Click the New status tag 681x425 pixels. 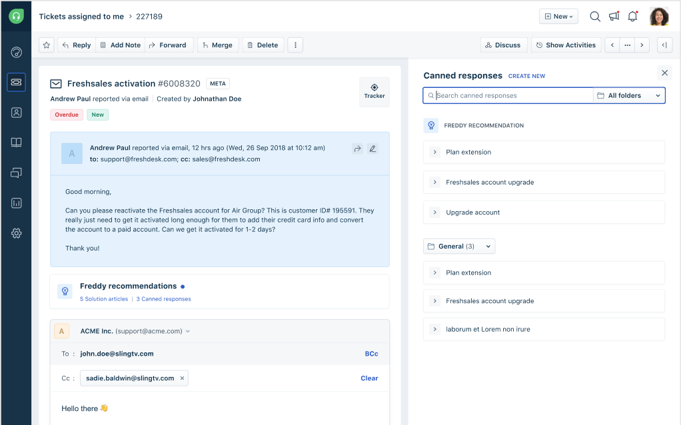pos(98,115)
